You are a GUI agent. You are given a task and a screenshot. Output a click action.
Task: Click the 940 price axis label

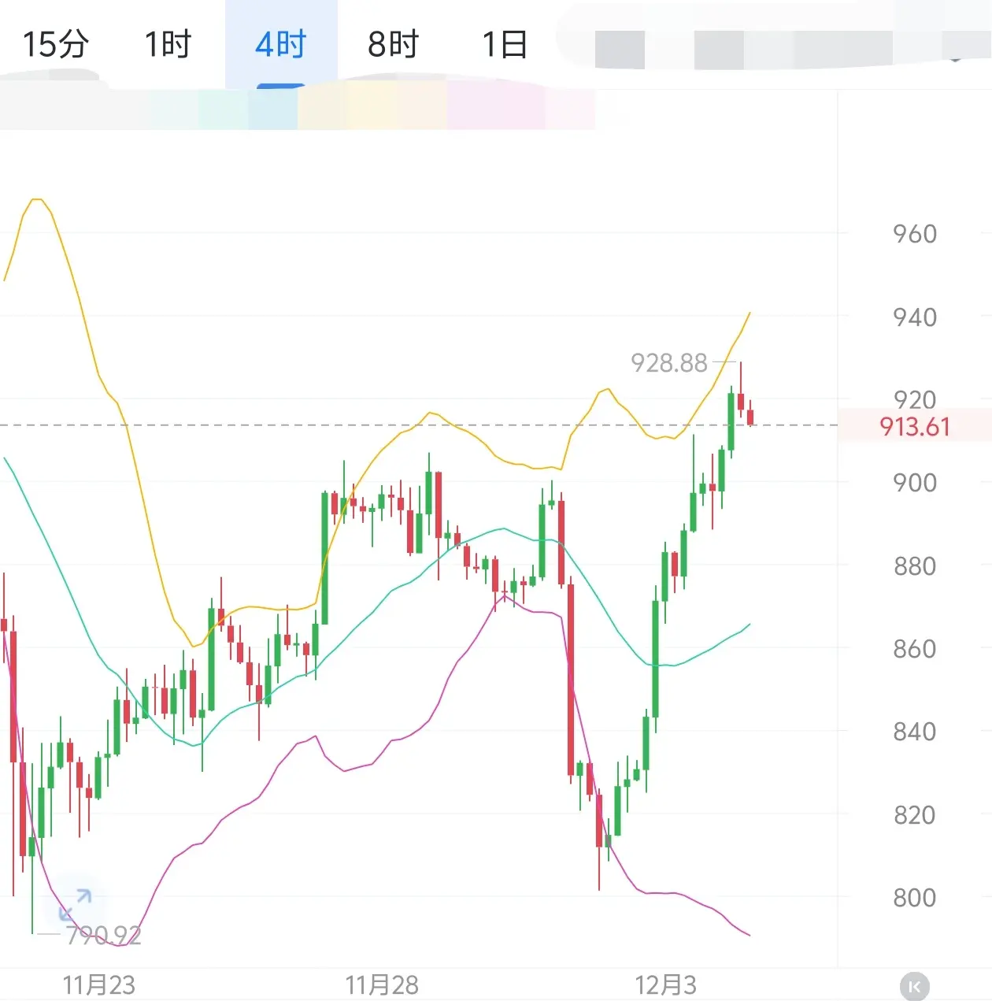915,317
